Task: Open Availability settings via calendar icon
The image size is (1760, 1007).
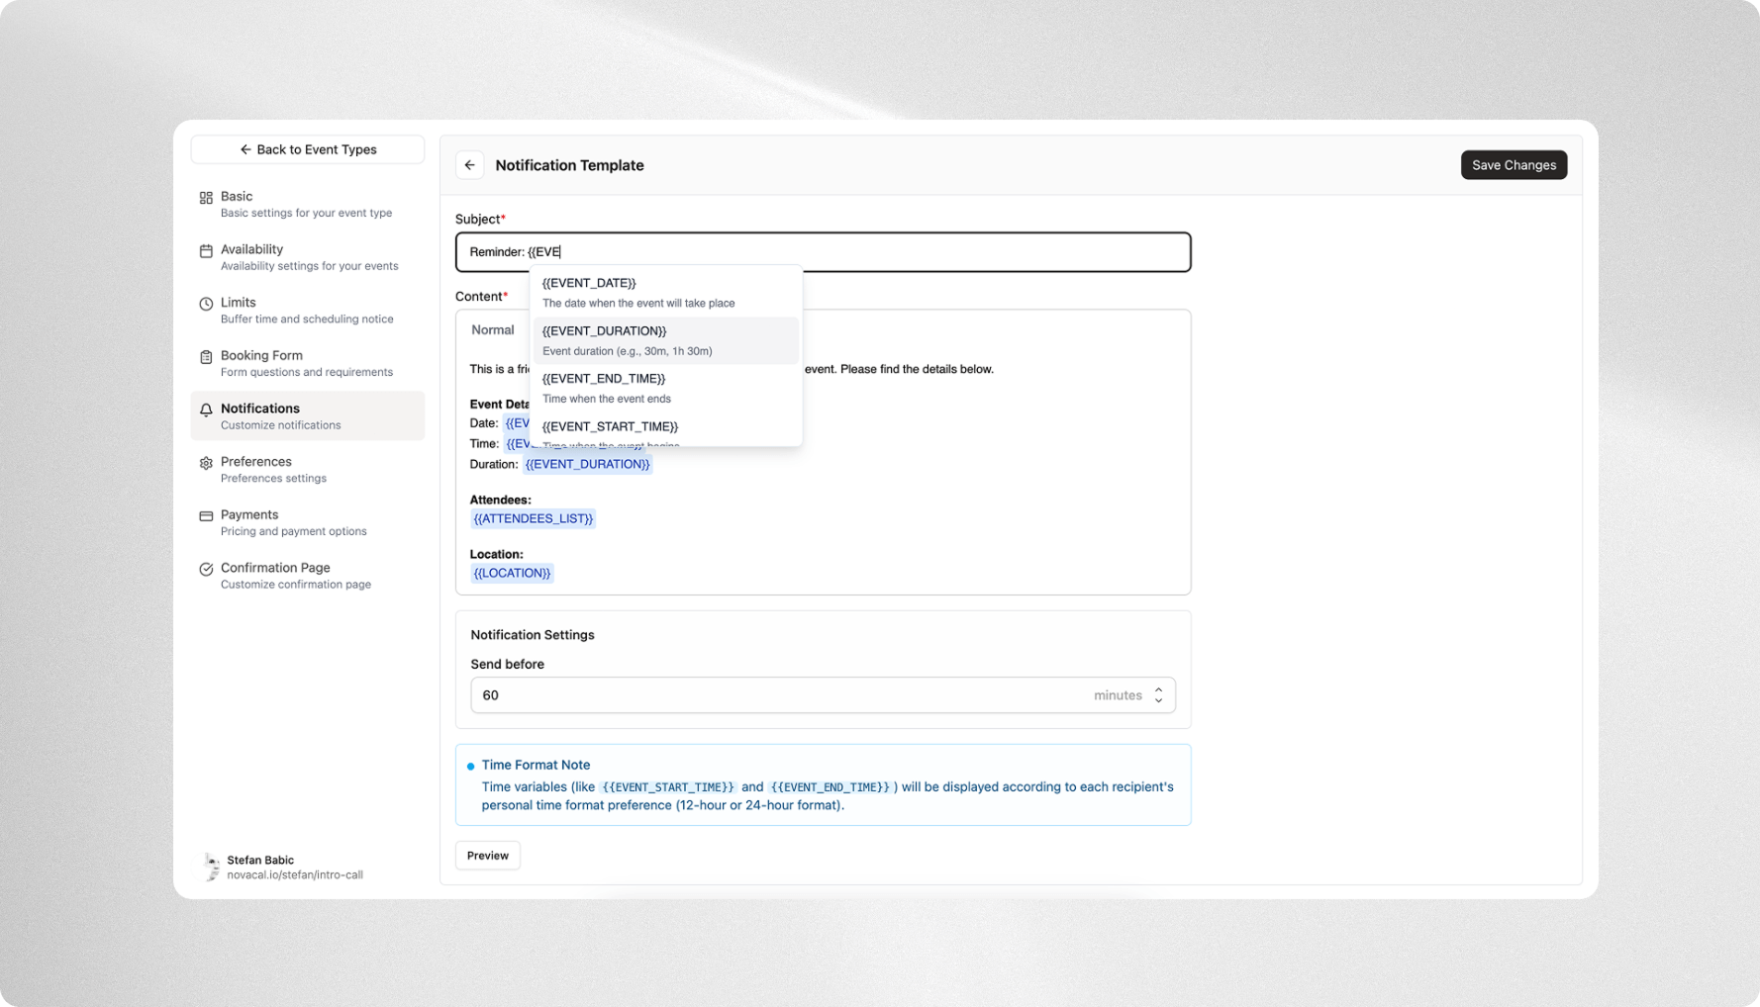Action: click(x=206, y=250)
